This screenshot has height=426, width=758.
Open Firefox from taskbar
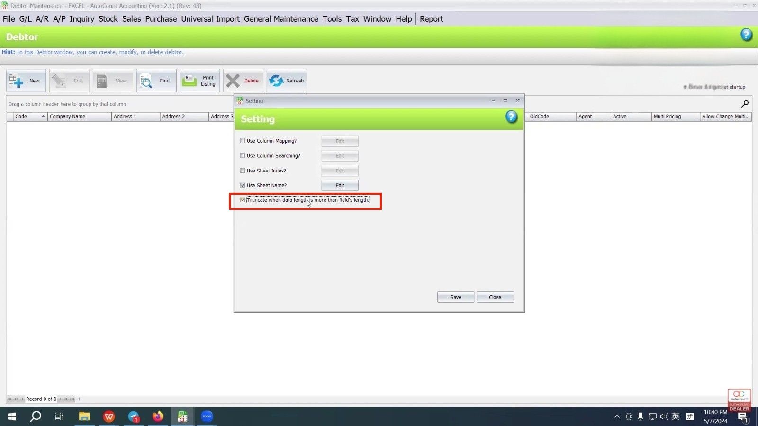(158, 417)
